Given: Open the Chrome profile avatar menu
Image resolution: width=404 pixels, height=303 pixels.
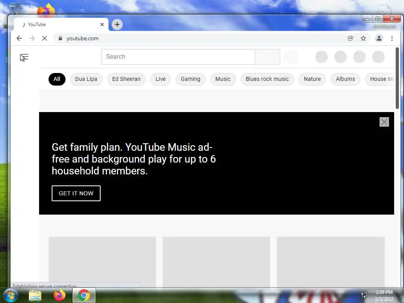Looking at the screenshot, I should tap(379, 38).
